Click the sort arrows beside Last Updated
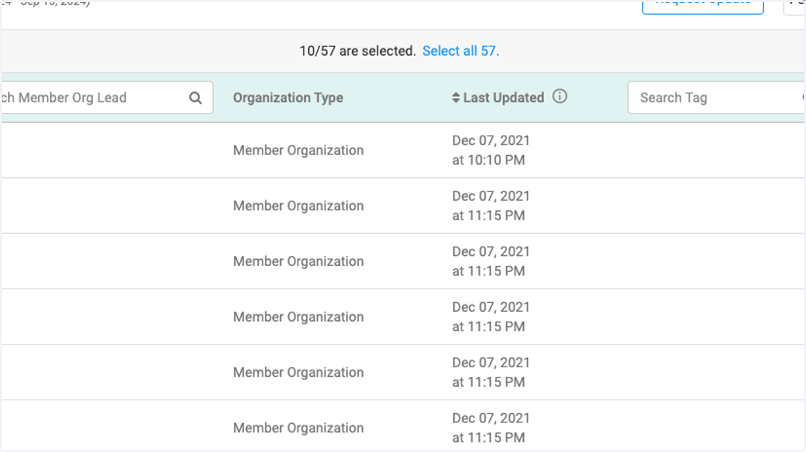 [456, 98]
